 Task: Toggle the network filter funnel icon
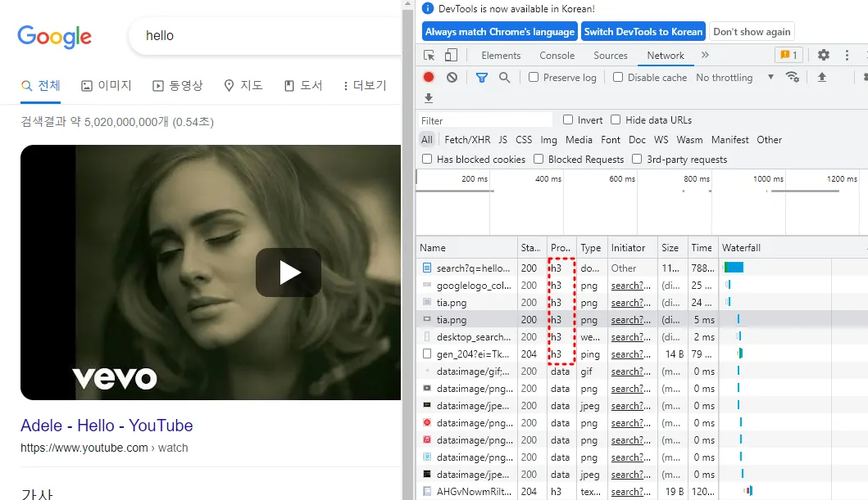click(482, 78)
